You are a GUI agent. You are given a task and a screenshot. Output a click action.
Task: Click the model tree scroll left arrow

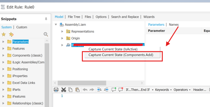55,83
